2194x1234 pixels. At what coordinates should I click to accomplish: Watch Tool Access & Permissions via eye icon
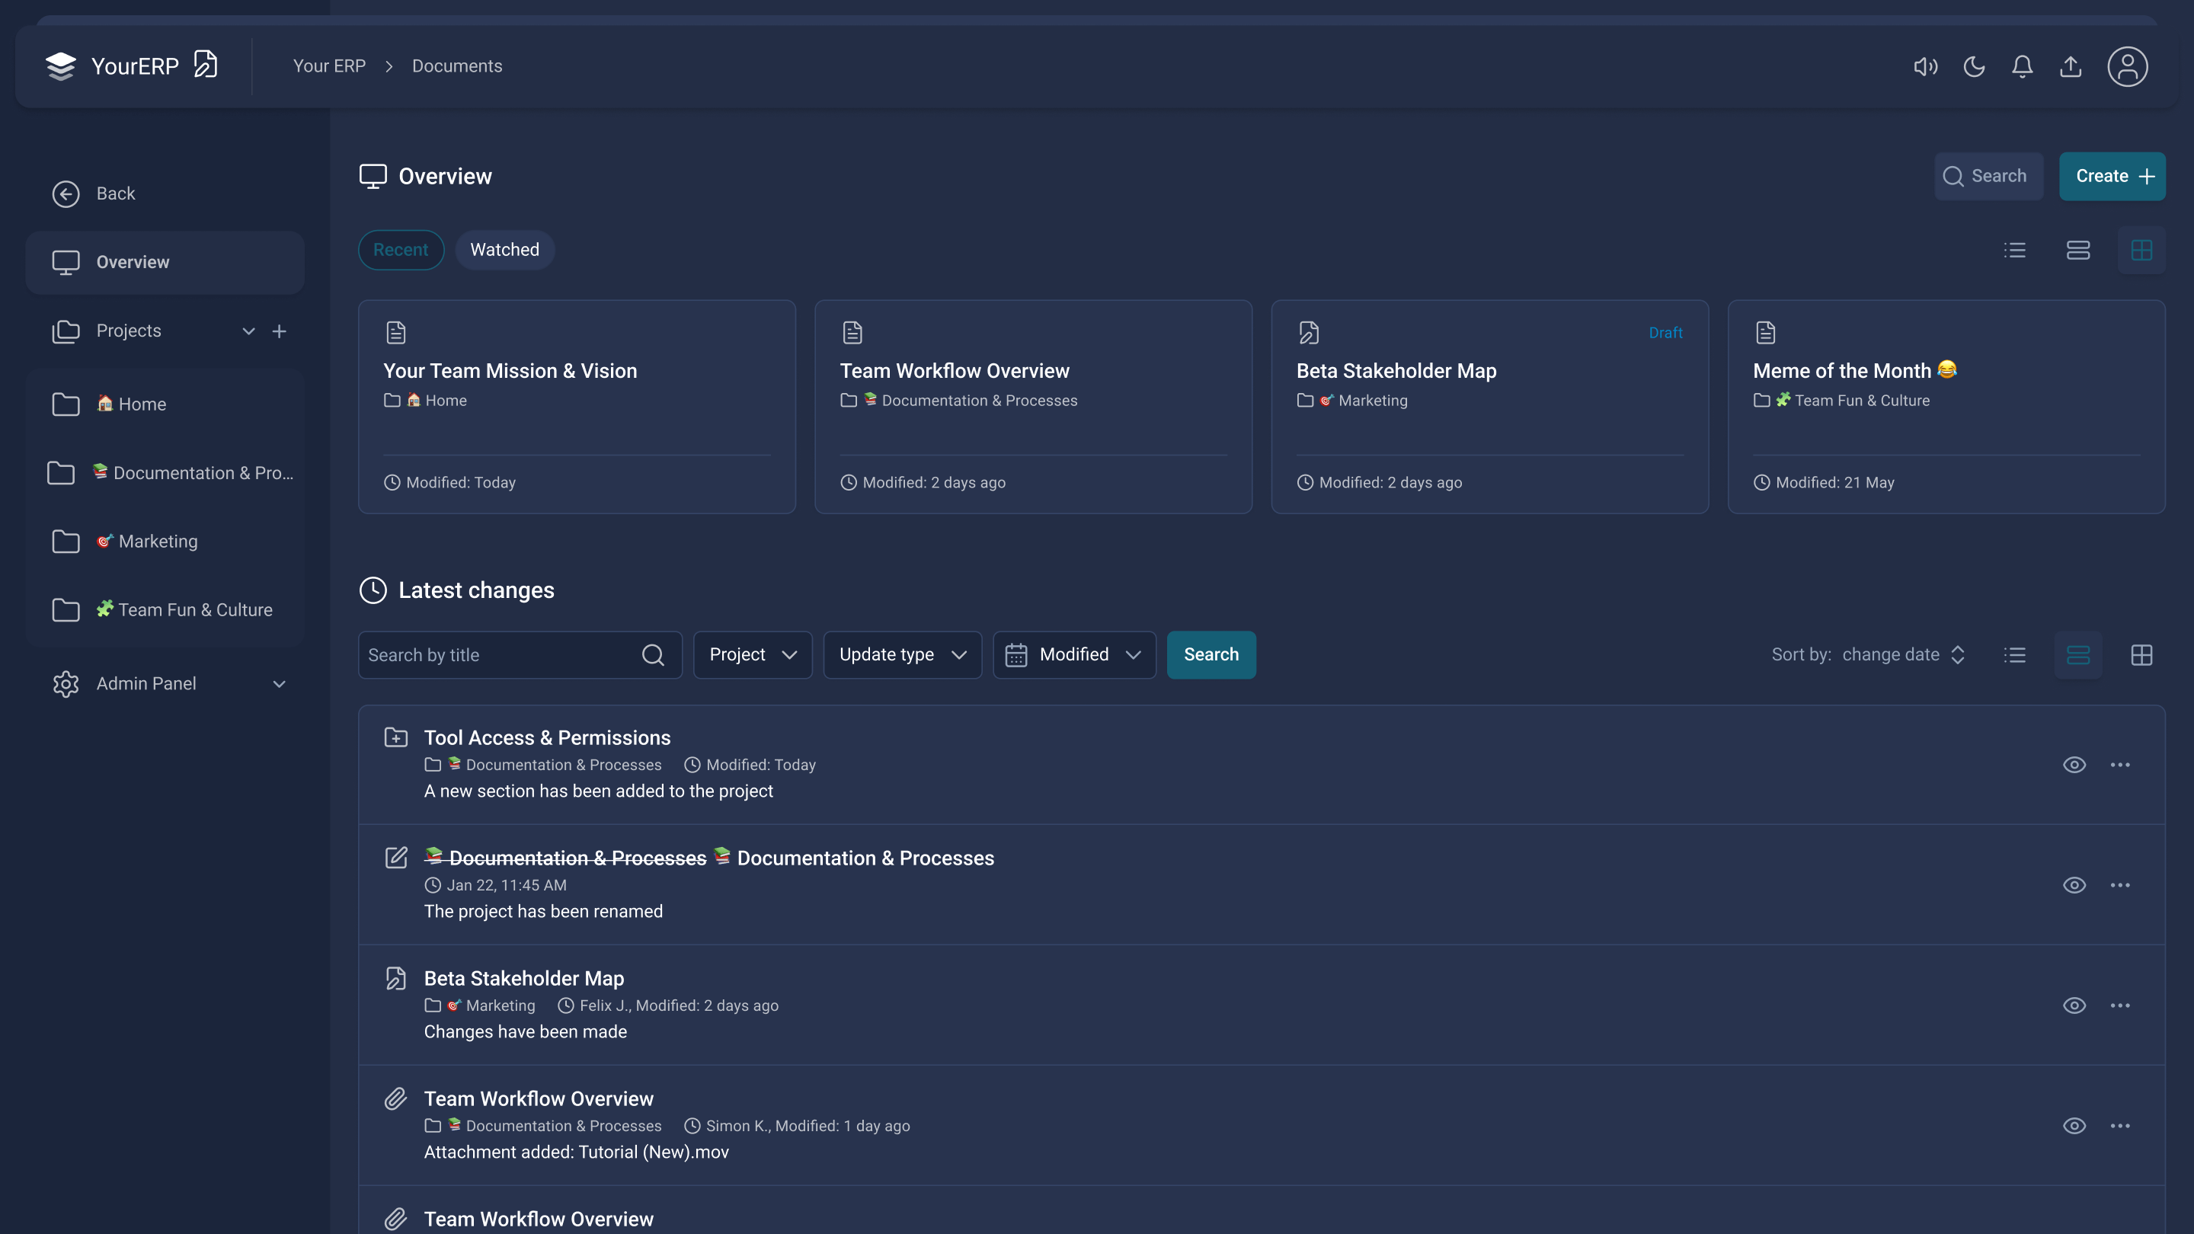(x=2074, y=765)
